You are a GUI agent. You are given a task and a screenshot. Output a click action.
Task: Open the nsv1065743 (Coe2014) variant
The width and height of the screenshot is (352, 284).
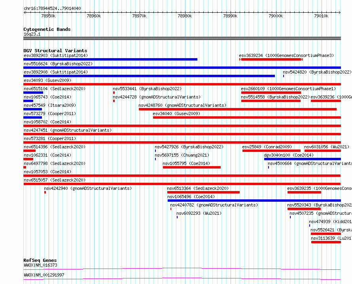pos(47,97)
